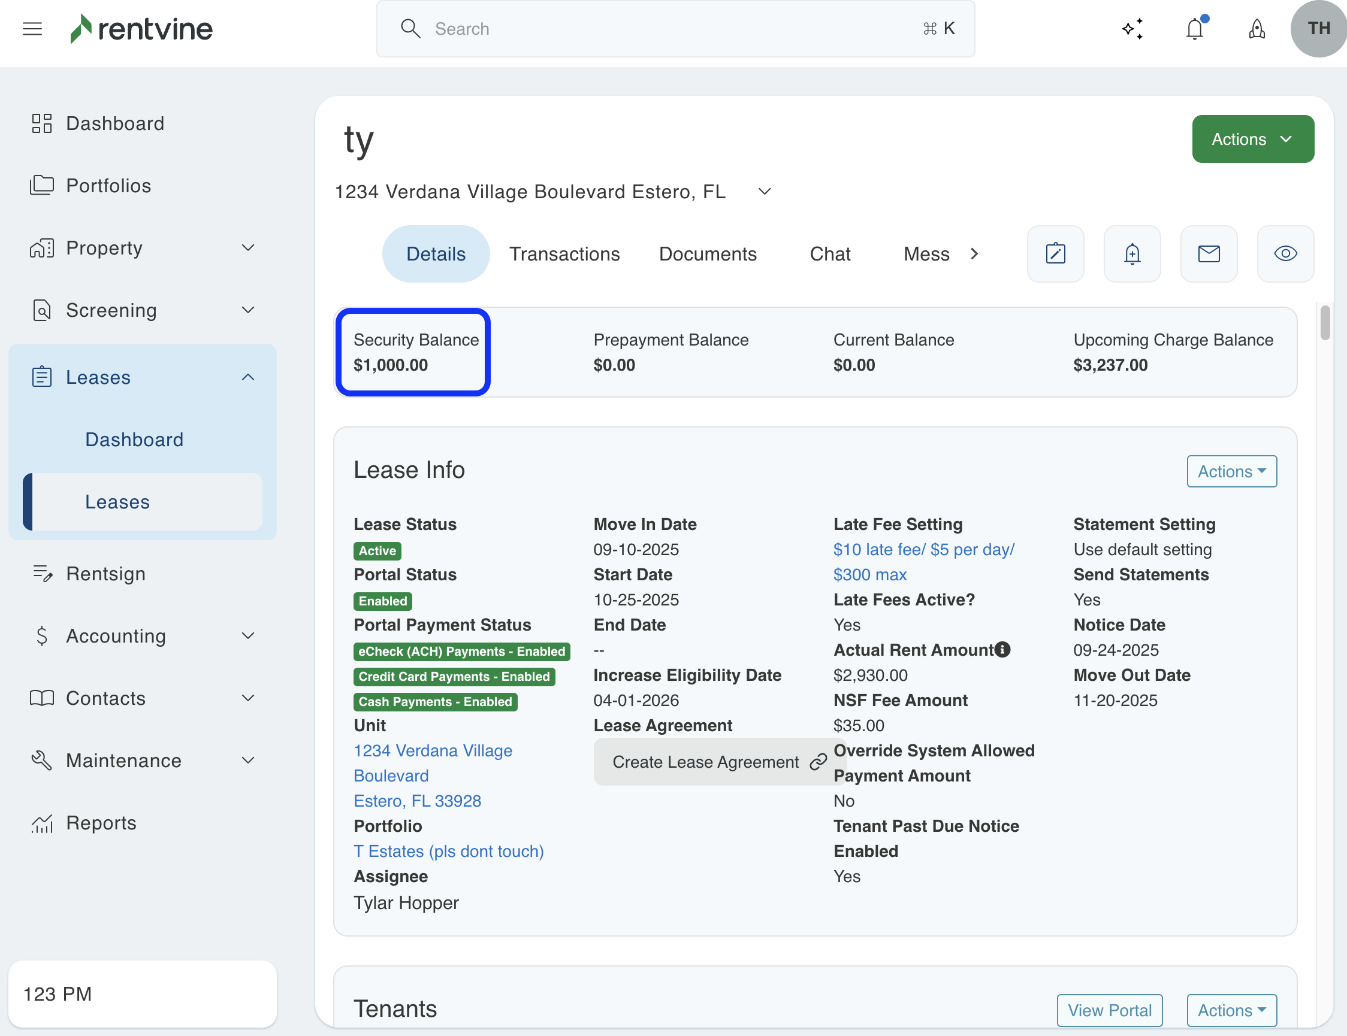This screenshot has height=1036, width=1347.
Task: Switch to the Transactions tab
Action: [564, 254]
